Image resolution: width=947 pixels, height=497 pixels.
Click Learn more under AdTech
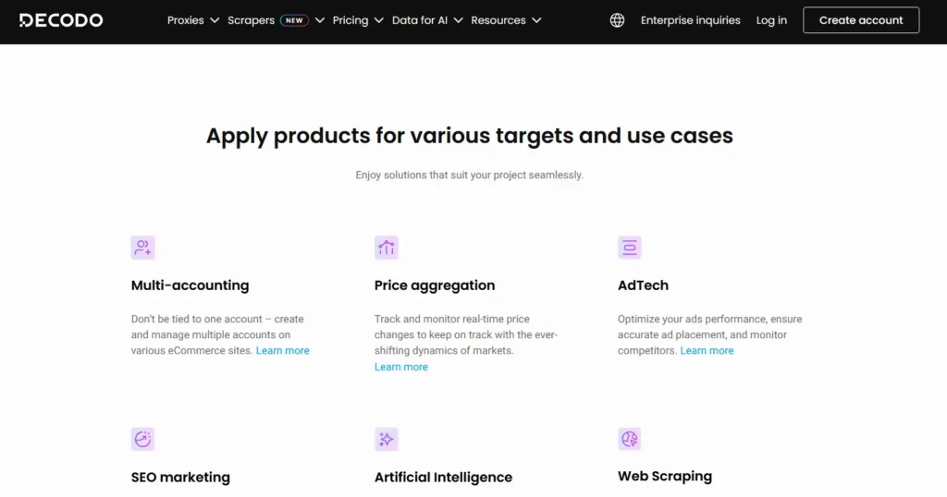point(707,351)
